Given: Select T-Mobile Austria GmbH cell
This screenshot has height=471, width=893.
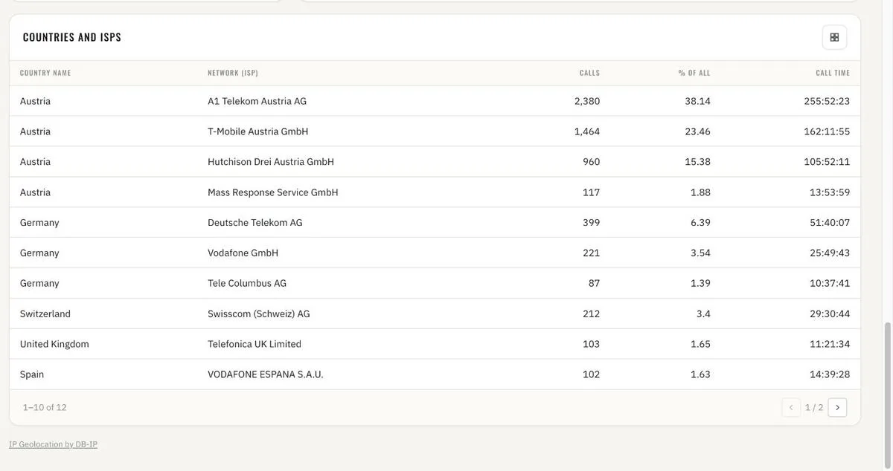Looking at the screenshot, I should point(257,131).
